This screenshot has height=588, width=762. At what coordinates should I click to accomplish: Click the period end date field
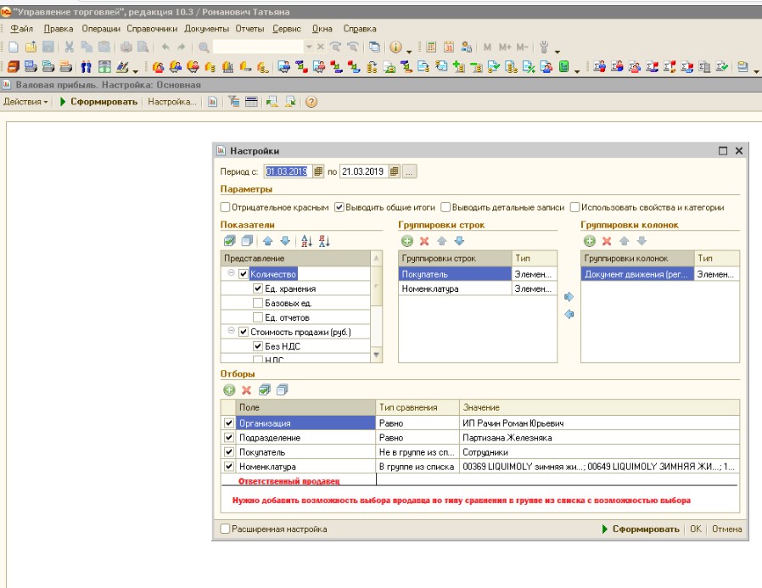point(362,171)
